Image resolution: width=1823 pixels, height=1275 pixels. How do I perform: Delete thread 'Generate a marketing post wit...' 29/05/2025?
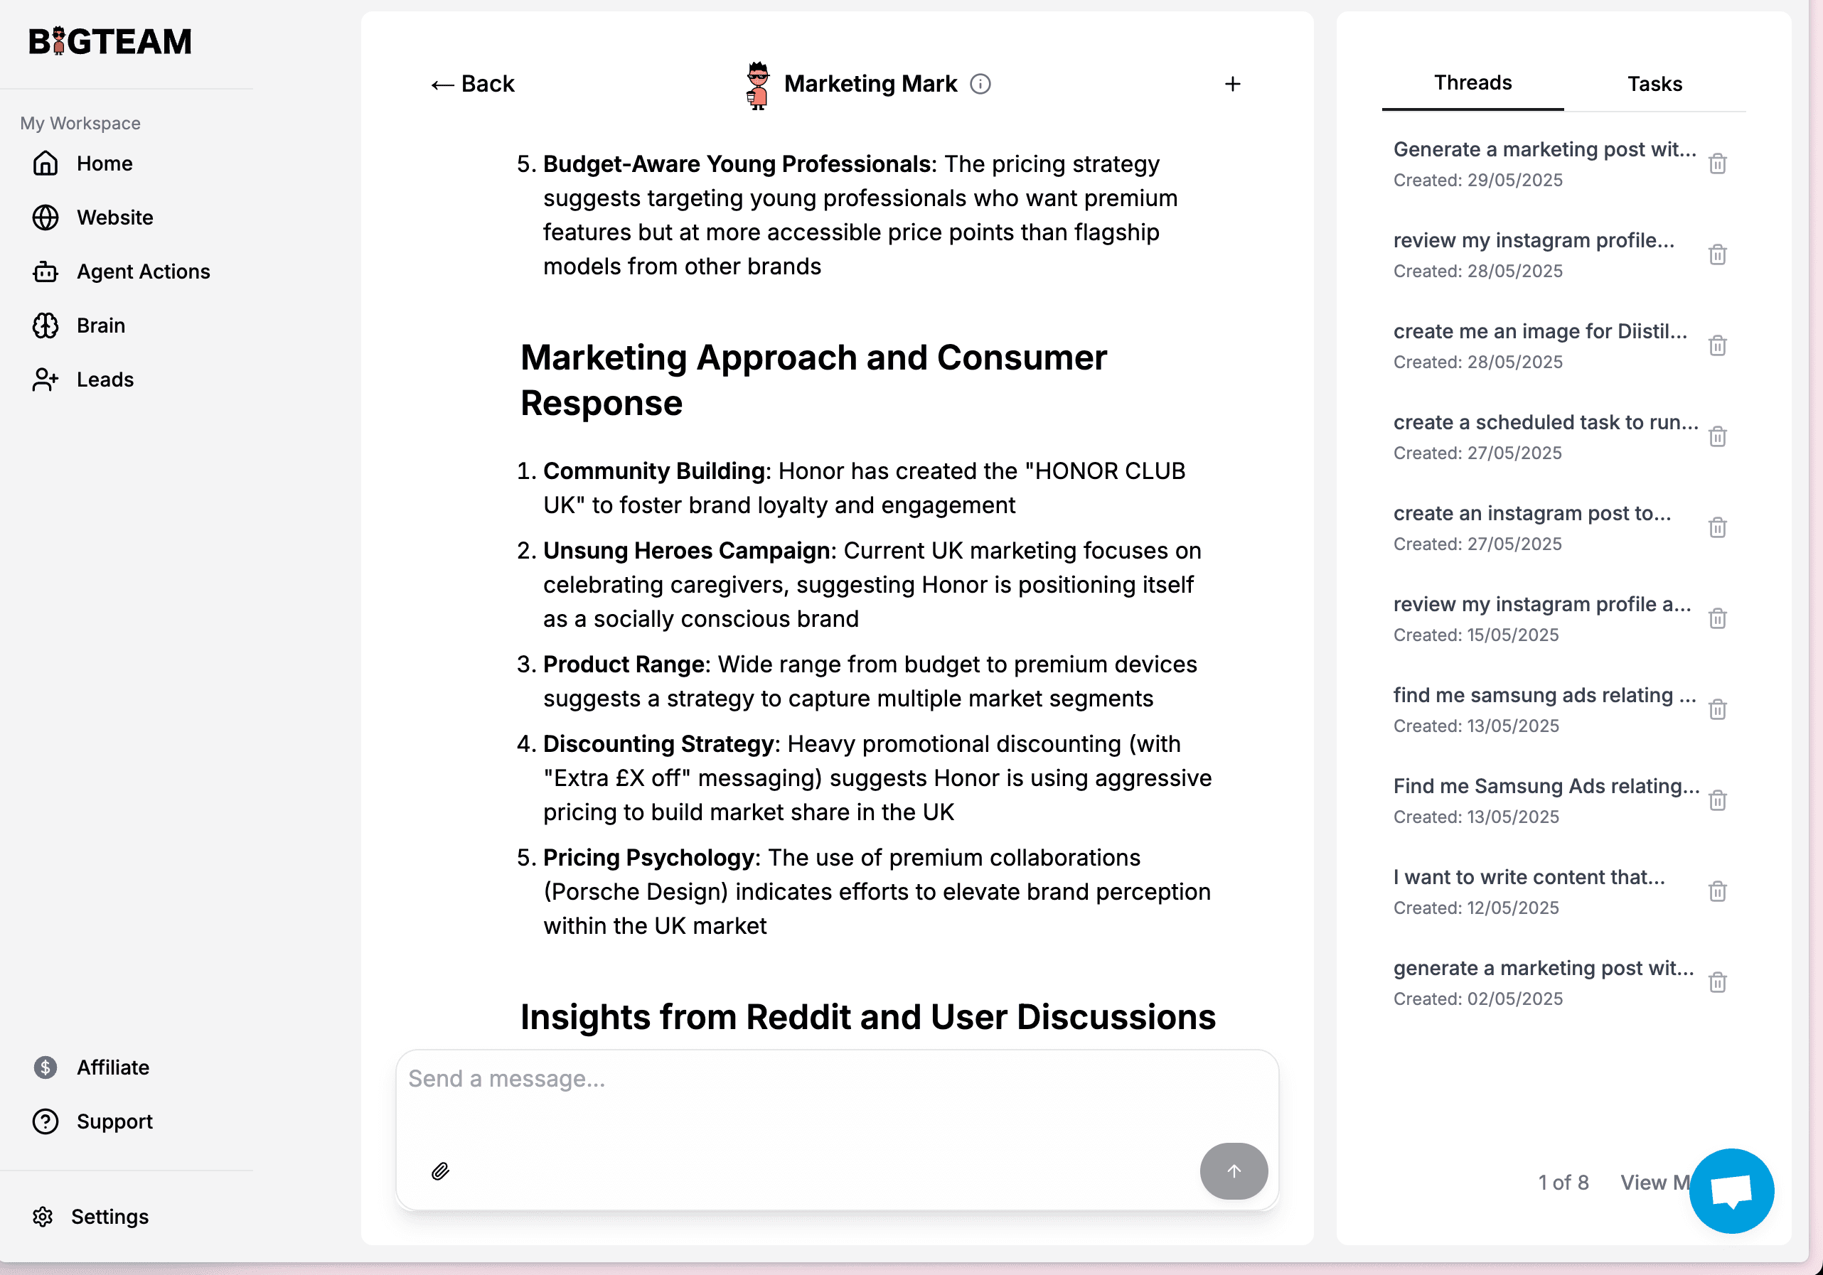pyautogui.click(x=1717, y=163)
